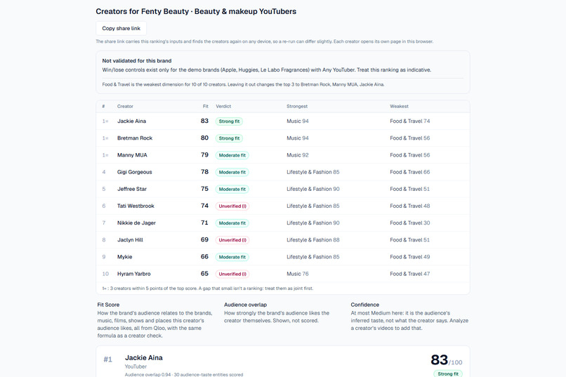Click the Strongest column header

coord(297,107)
